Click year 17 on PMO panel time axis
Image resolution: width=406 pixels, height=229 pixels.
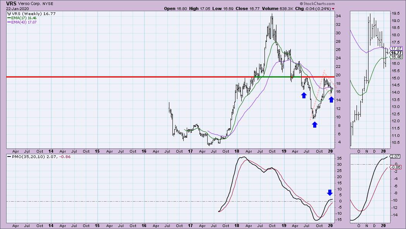pyautogui.click(x=190, y=226)
